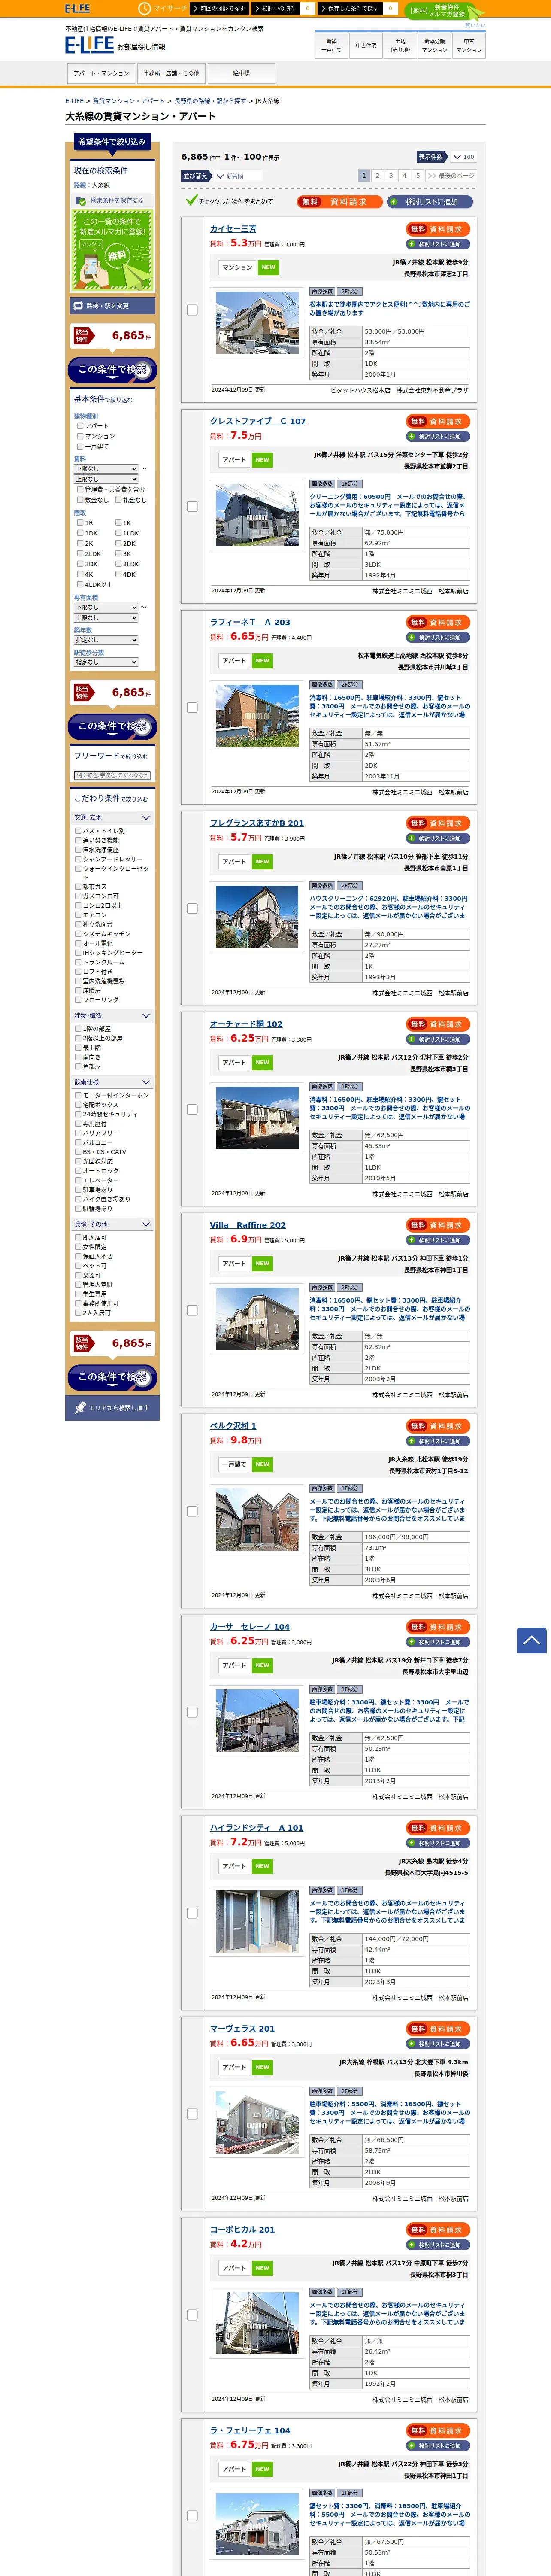Click 資料請求 on オーチャード桐 102 listing

pyautogui.click(x=439, y=1024)
